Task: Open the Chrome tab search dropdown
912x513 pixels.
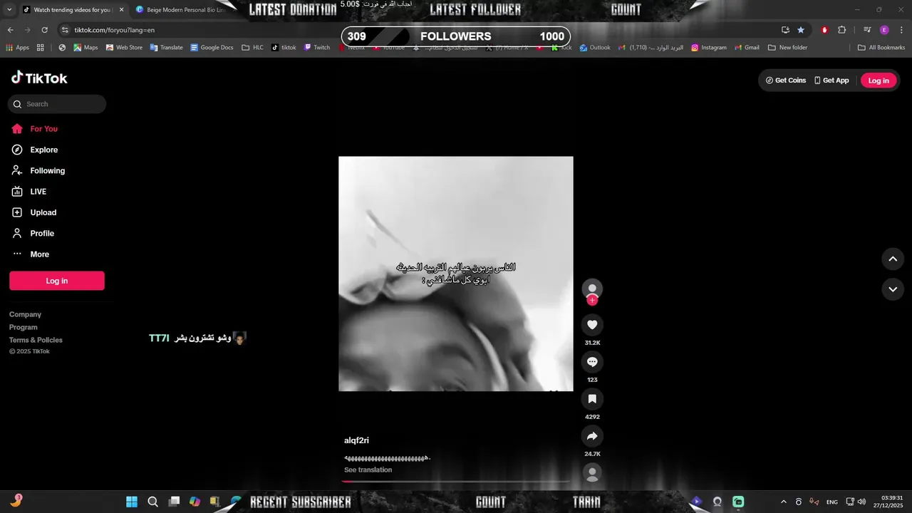Action: click(9, 10)
